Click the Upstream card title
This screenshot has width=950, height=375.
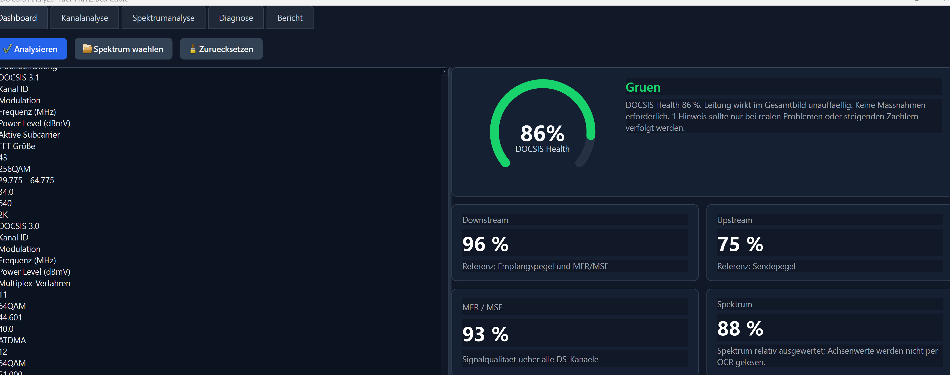[734, 220]
